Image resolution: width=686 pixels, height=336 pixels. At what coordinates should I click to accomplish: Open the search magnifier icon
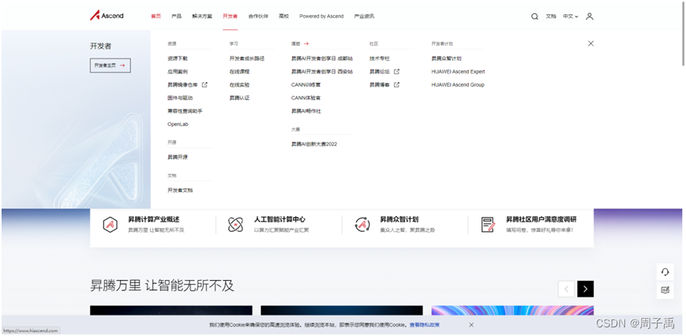tap(534, 17)
